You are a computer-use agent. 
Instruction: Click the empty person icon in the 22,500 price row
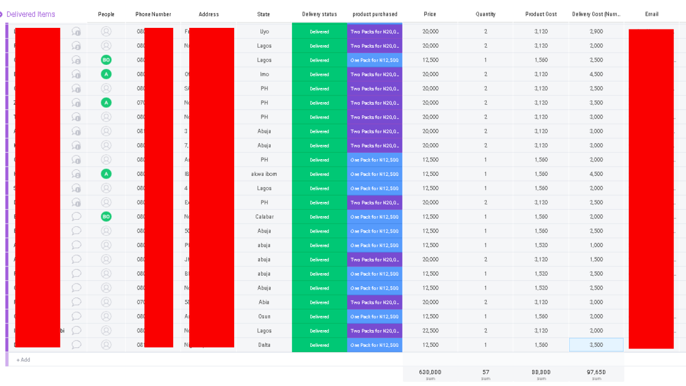pyautogui.click(x=106, y=331)
